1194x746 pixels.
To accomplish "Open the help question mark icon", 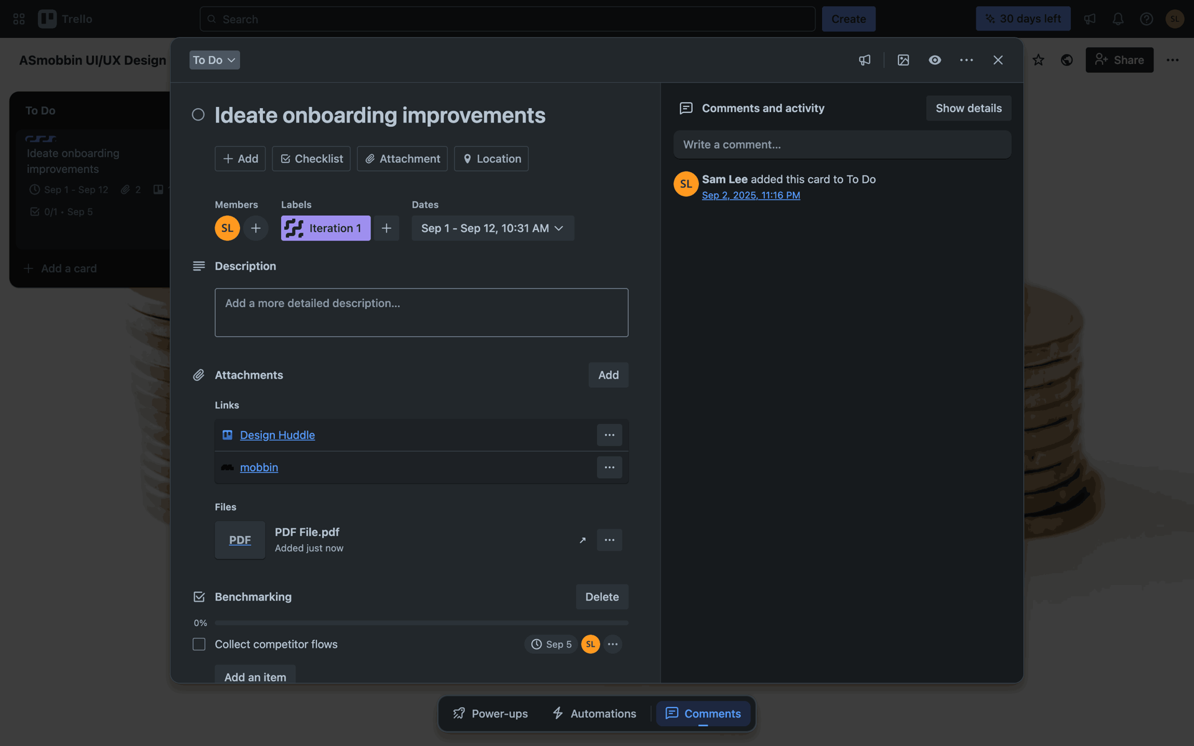I will (1146, 19).
